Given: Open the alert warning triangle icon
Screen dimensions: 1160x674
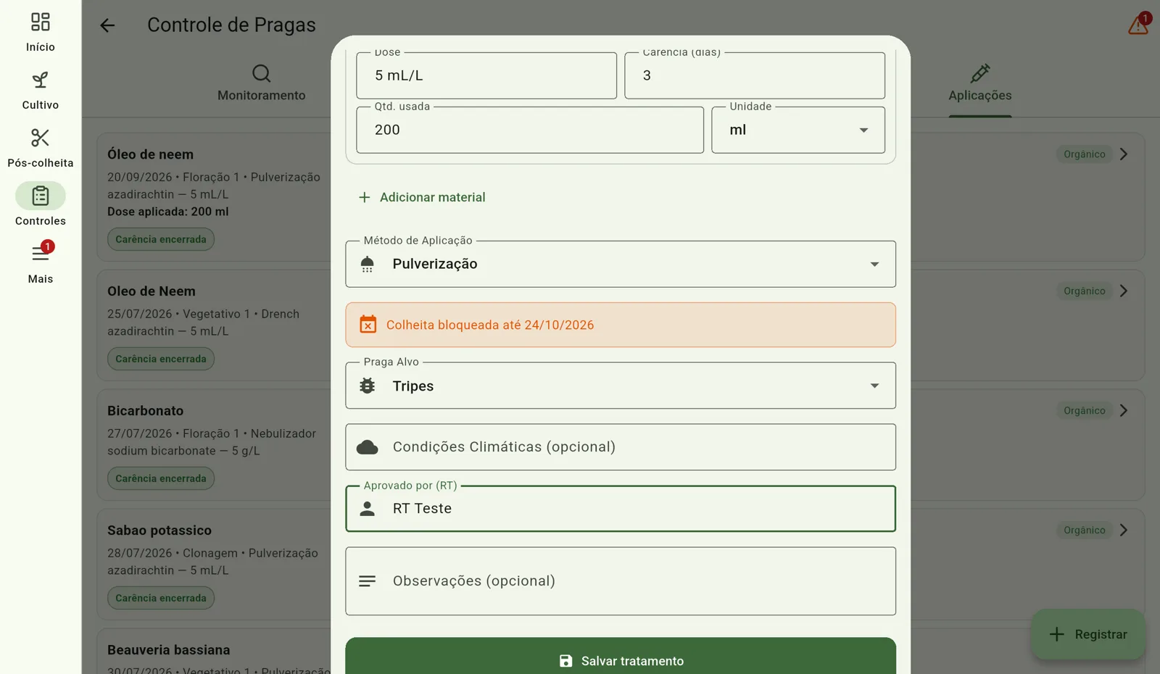Looking at the screenshot, I should tap(1138, 25).
